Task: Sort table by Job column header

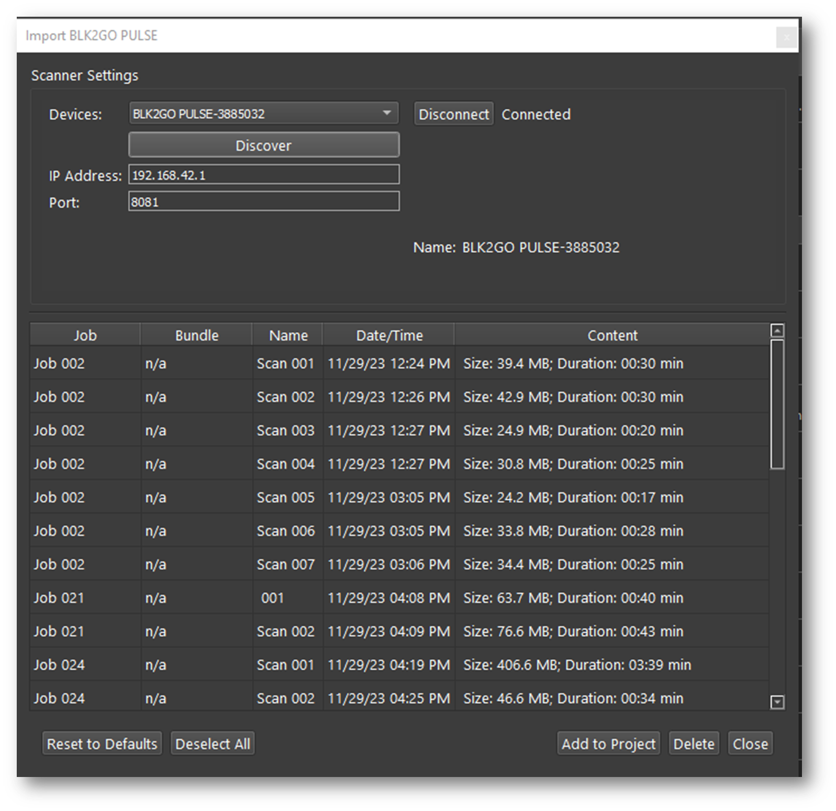Action: pyautogui.click(x=85, y=335)
